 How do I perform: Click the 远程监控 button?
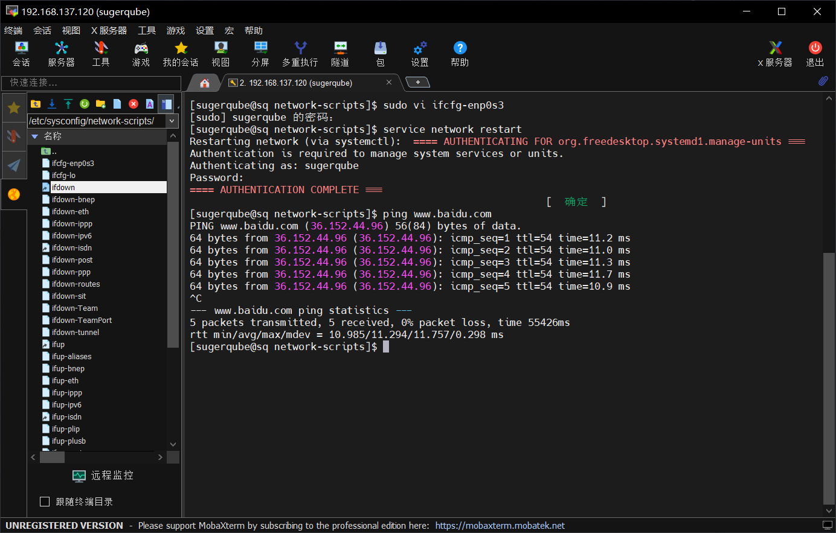103,476
